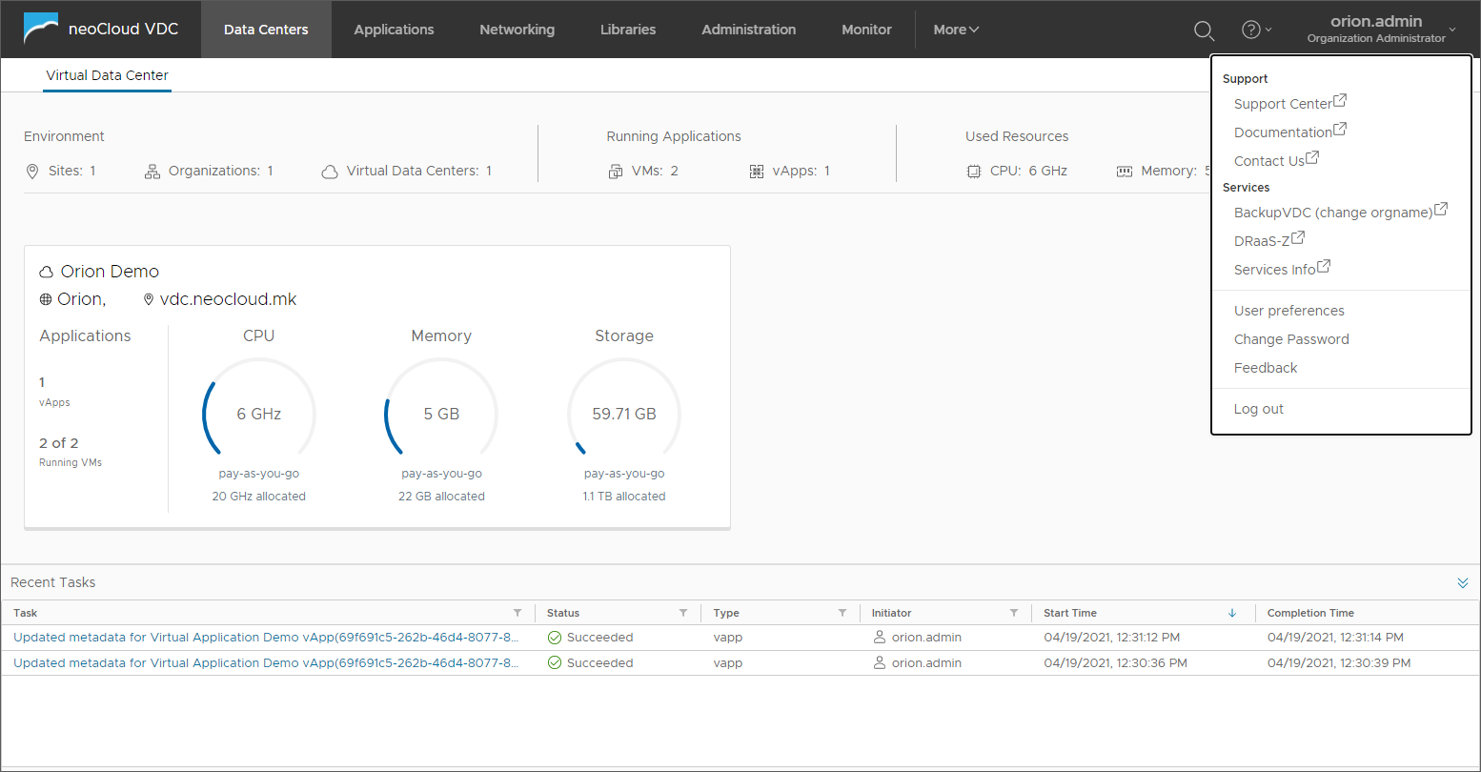Open the Orion Demo data center card title
The width and height of the screenshot is (1481, 772).
pyautogui.click(x=110, y=272)
